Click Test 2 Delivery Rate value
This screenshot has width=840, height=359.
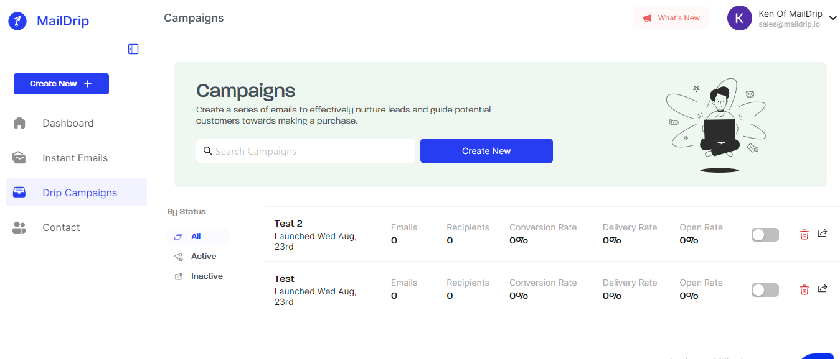coord(612,240)
